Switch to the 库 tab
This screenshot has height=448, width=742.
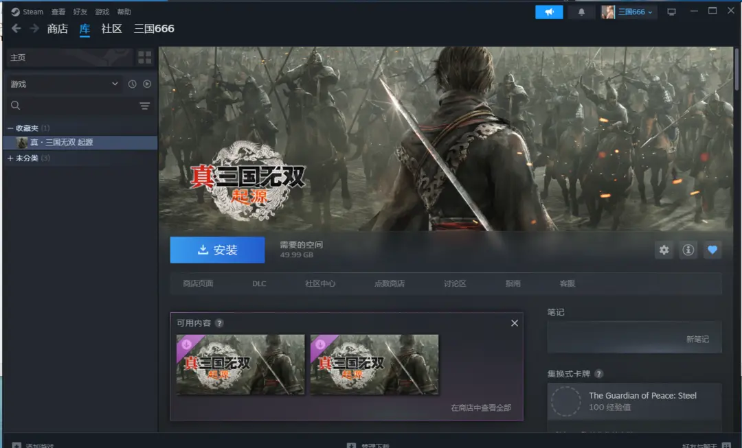85,29
